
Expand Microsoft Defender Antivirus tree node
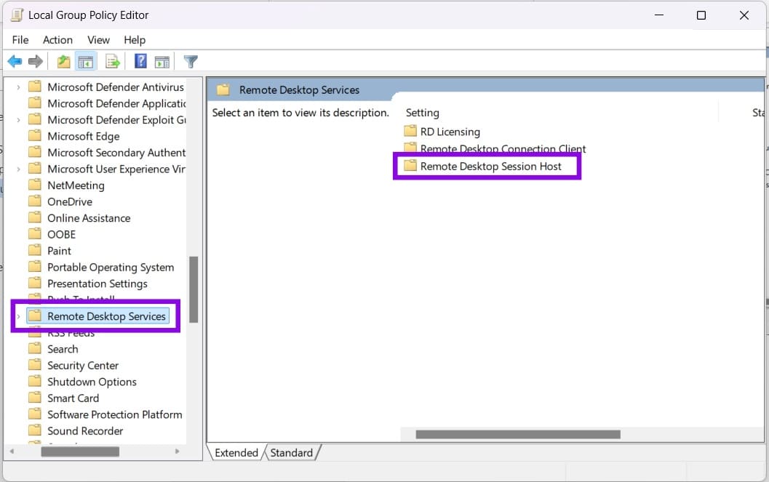pos(18,87)
